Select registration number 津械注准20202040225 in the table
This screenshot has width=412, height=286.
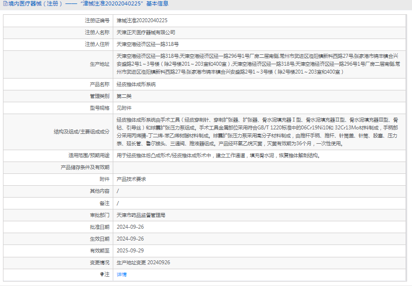coord(142,20)
